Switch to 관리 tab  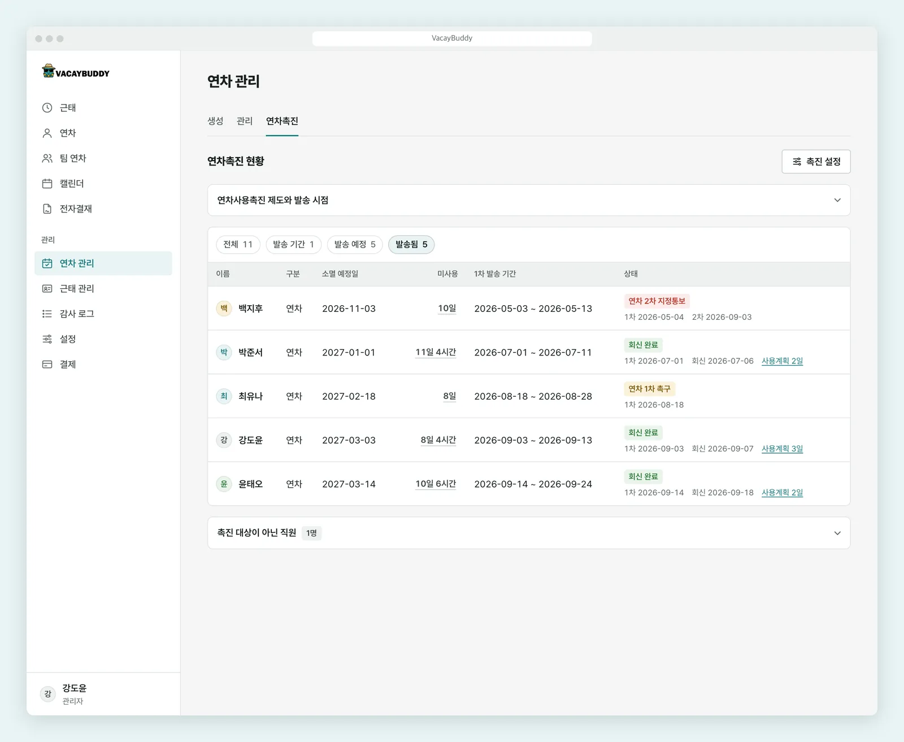[x=245, y=121]
